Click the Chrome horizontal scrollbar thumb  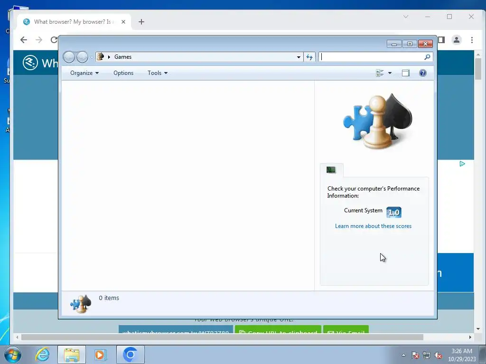222,337
